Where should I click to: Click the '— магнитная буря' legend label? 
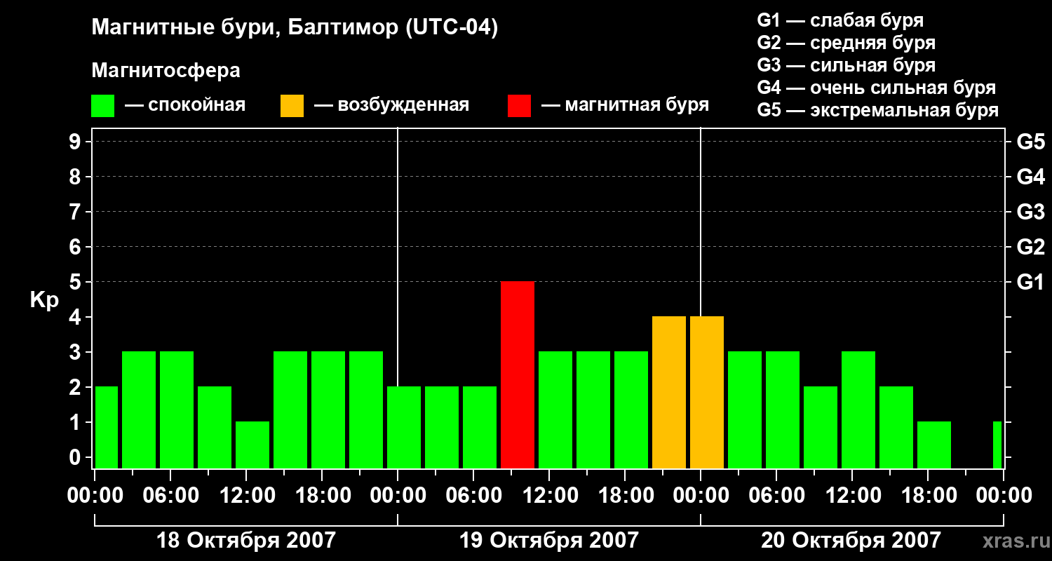click(x=625, y=105)
